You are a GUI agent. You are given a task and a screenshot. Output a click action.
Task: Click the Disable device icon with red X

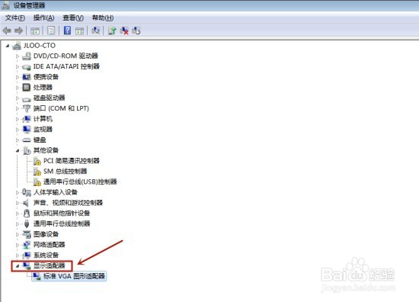pyautogui.click(x=124, y=31)
